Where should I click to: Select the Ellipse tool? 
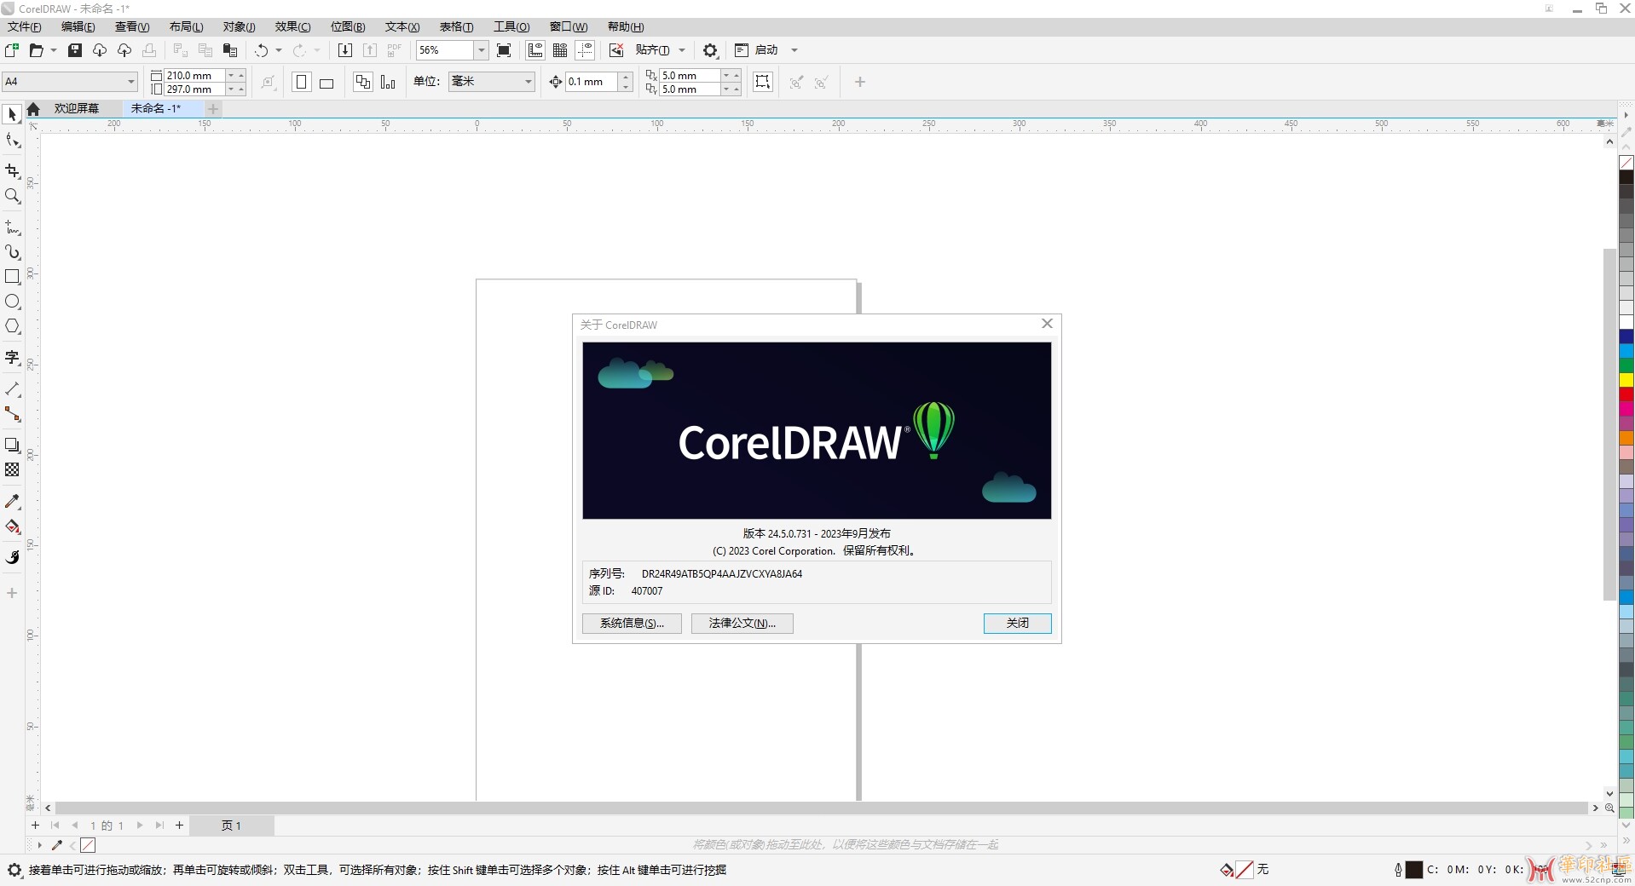coord(12,302)
